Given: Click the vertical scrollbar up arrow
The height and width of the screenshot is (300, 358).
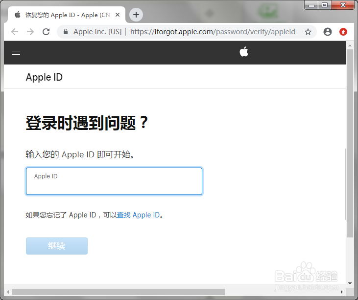Looking at the screenshot, I should pos(350,45).
